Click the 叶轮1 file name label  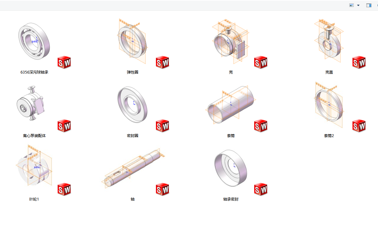click(x=34, y=199)
